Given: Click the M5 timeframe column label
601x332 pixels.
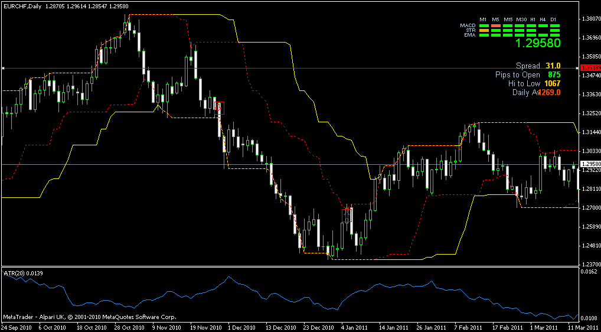Looking at the screenshot, I should click(x=495, y=19).
